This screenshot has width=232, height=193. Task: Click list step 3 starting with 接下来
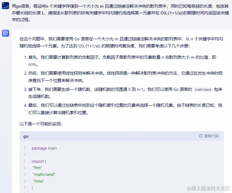pyautogui.click(x=123, y=93)
